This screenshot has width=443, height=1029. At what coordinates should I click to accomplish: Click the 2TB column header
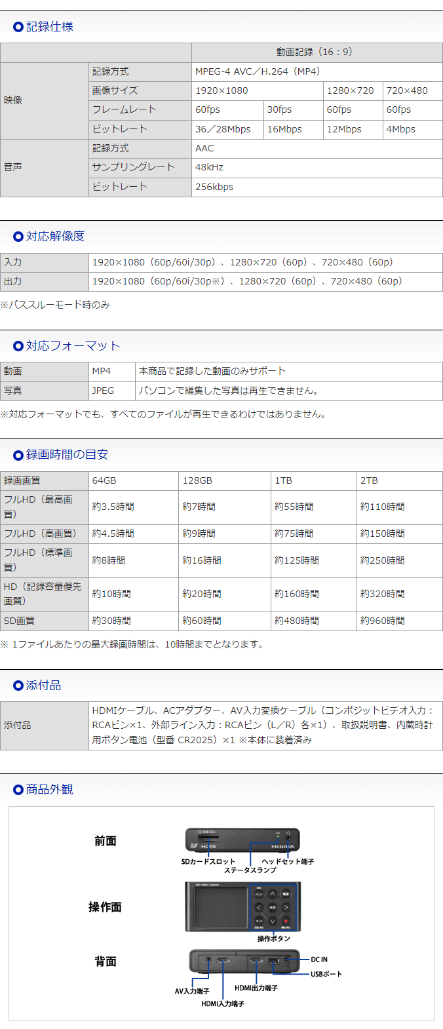point(400,480)
